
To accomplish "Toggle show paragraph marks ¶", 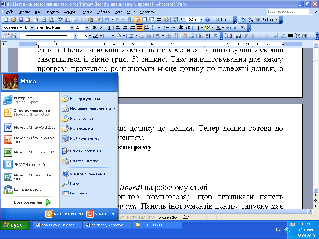I will 182,20.
